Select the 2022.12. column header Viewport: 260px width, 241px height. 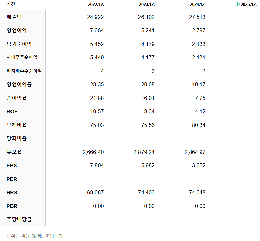pos(96,4)
